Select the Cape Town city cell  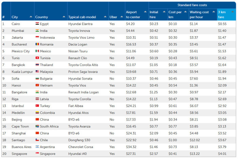point(20,126)
